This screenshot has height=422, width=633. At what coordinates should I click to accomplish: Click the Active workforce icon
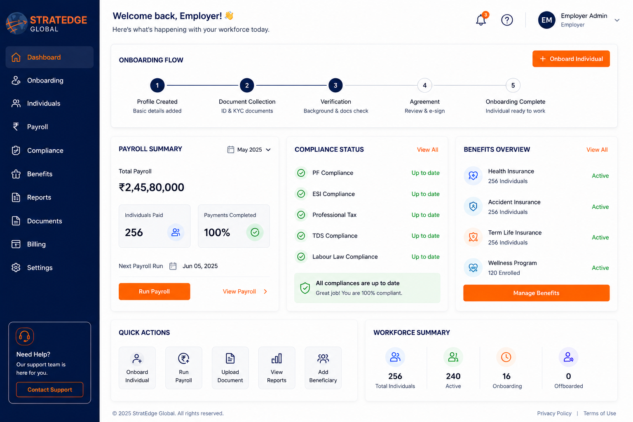coord(453,357)
